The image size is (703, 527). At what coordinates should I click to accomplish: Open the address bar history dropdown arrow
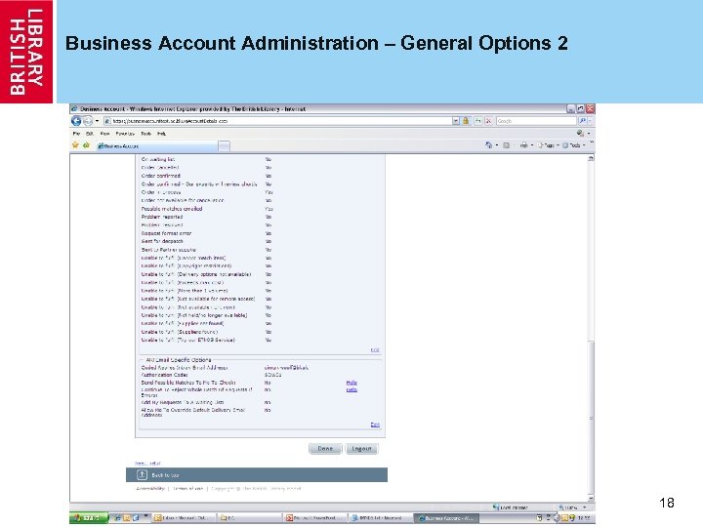pos(456,121)
